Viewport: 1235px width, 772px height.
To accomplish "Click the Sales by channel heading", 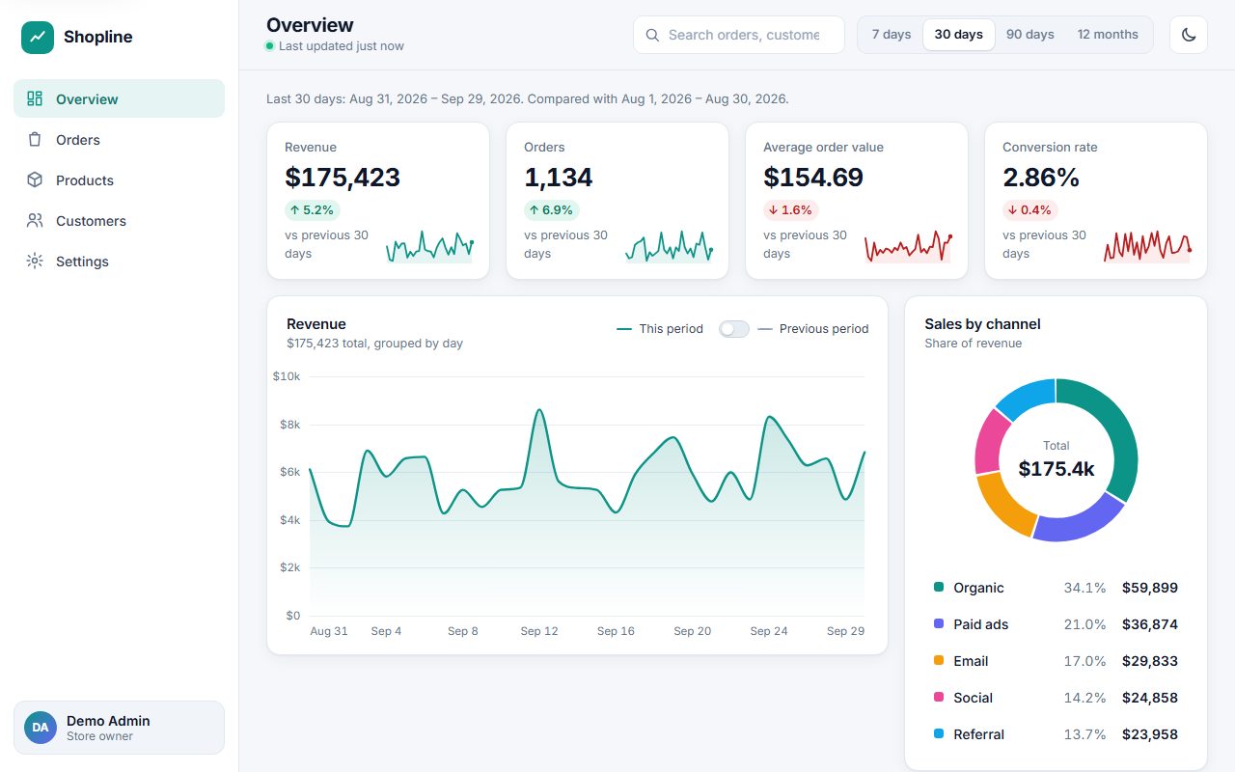I will (x=982, y=324).
